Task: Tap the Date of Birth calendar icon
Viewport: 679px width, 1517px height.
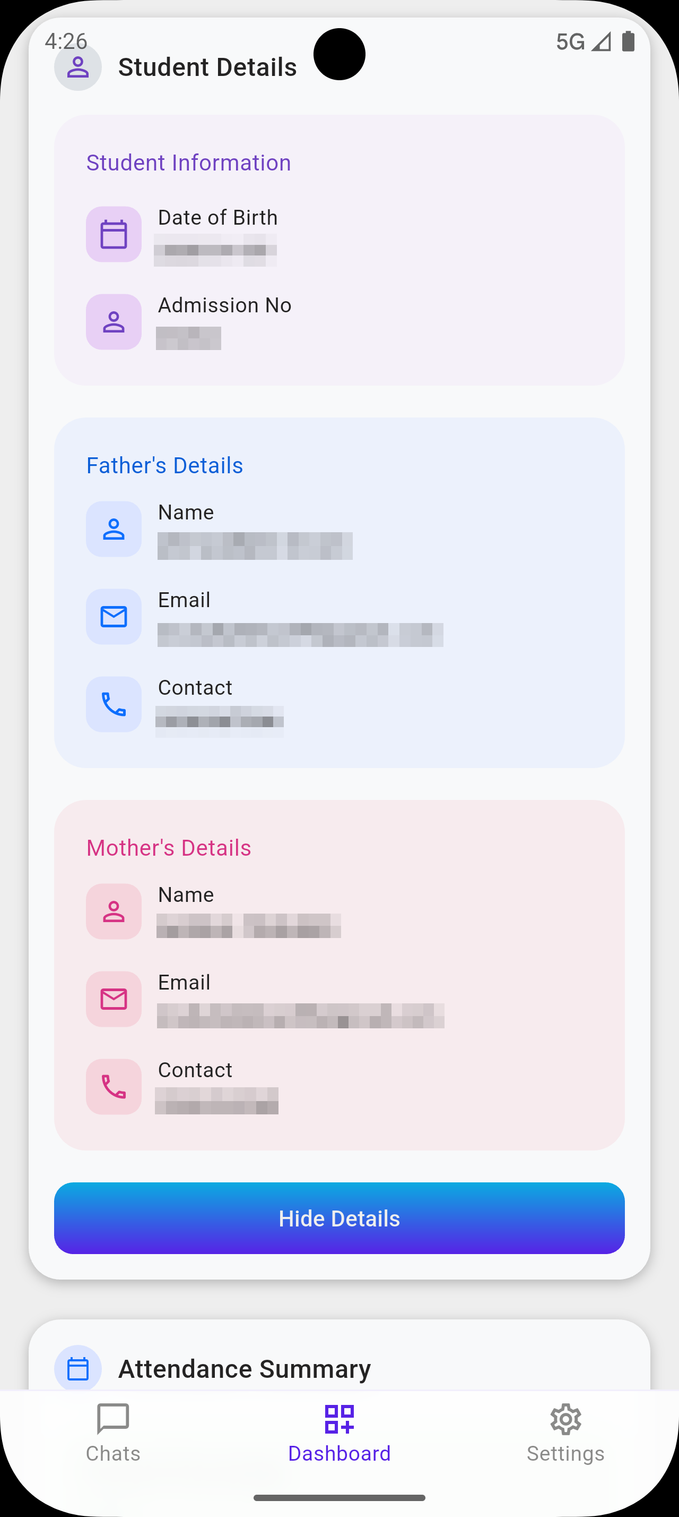Action: coord(114,234)
